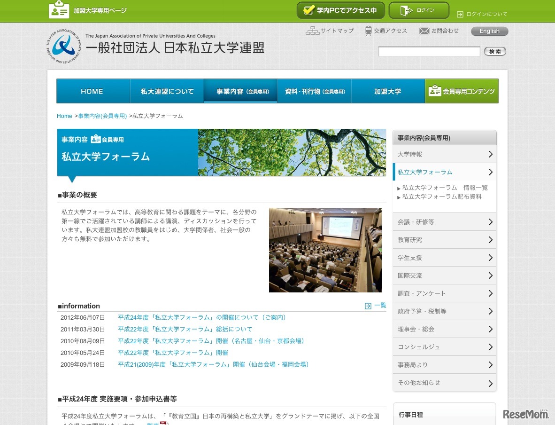Open the 平成24年度 forum announcement link

click(202, 317)
